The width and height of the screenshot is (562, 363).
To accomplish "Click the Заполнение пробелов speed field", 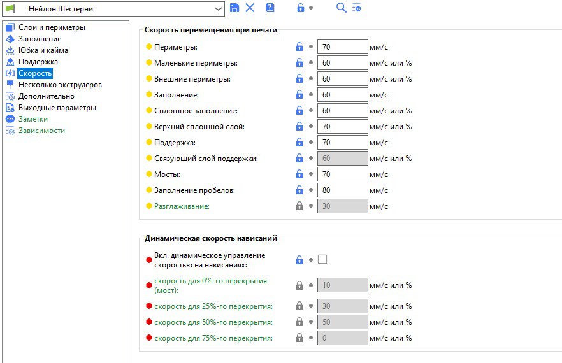I will click(x=342, y=190).
